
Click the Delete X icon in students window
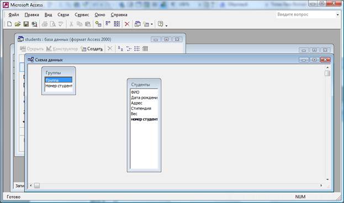click(110, 49)
